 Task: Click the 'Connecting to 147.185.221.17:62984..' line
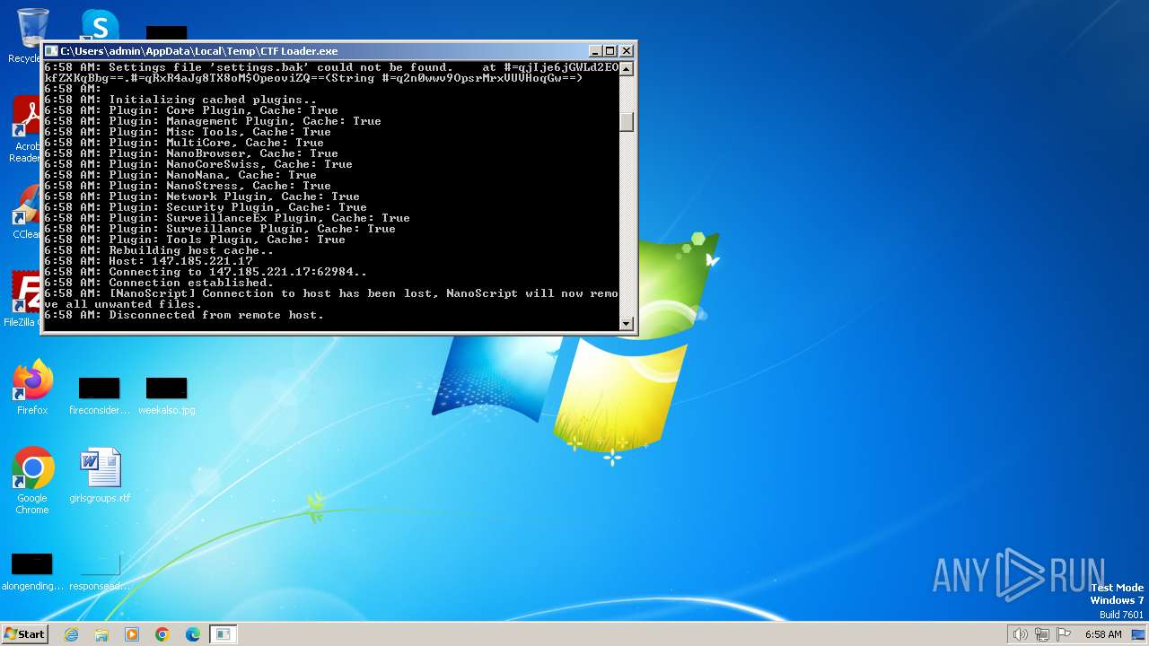[x=206, y=272]
